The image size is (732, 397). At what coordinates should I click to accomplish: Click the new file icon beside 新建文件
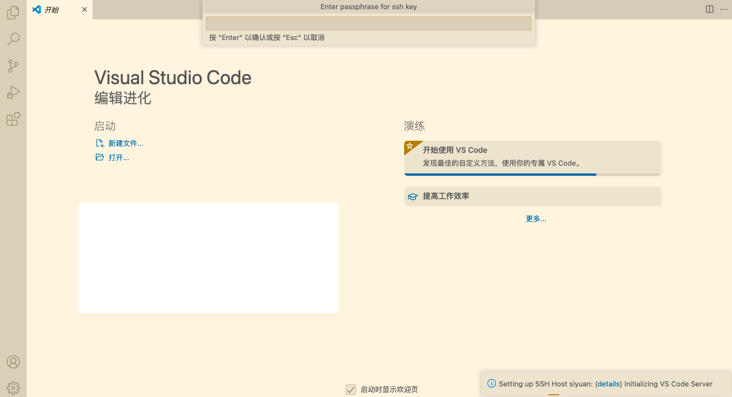point(99,143)
